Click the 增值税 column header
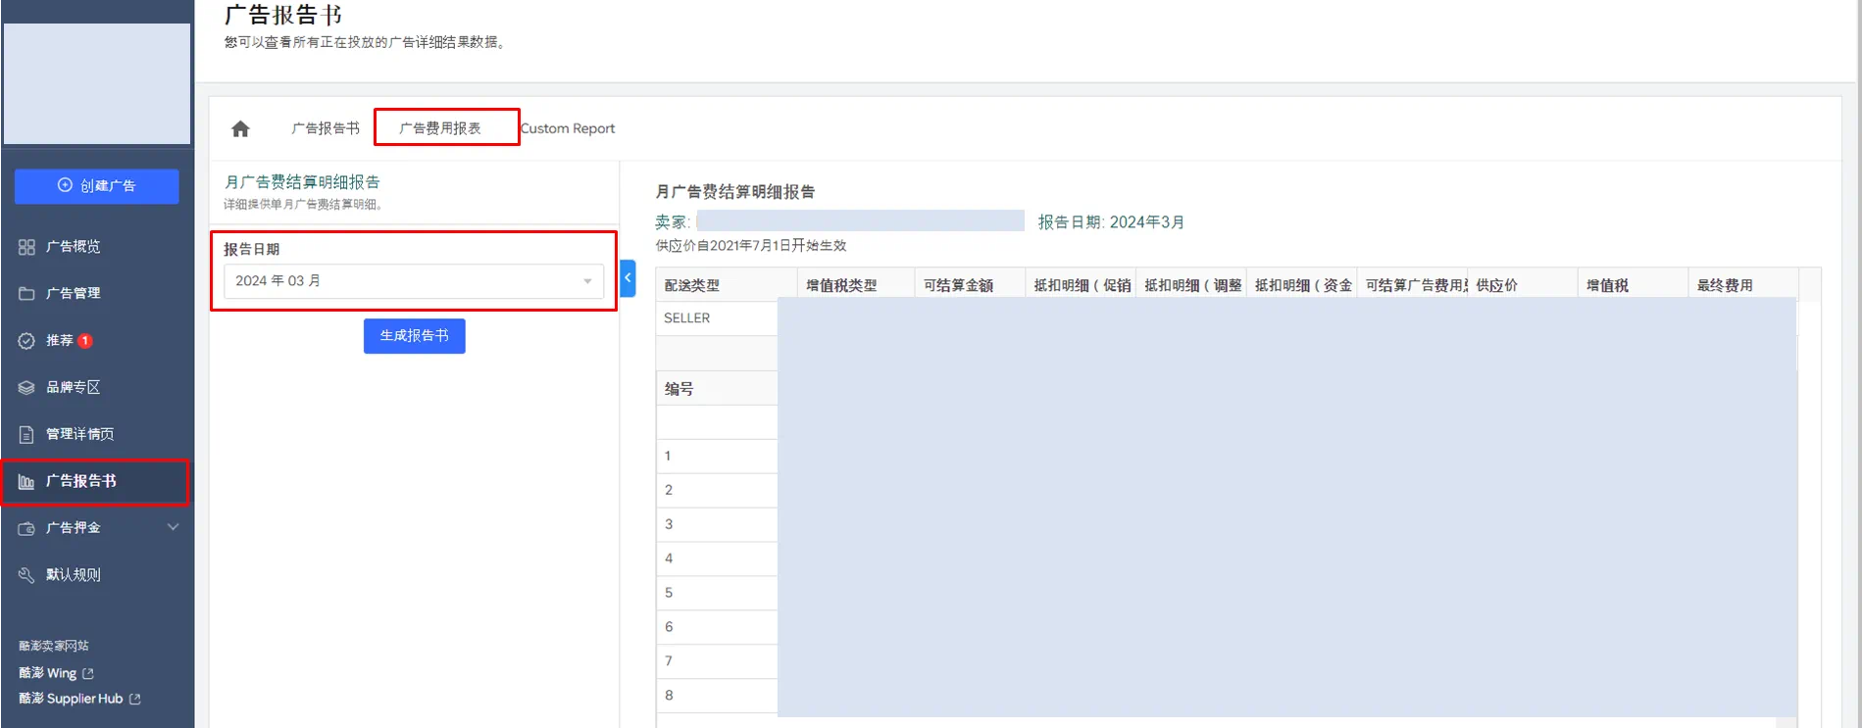1862x728 pixels. coord(1633,285)
